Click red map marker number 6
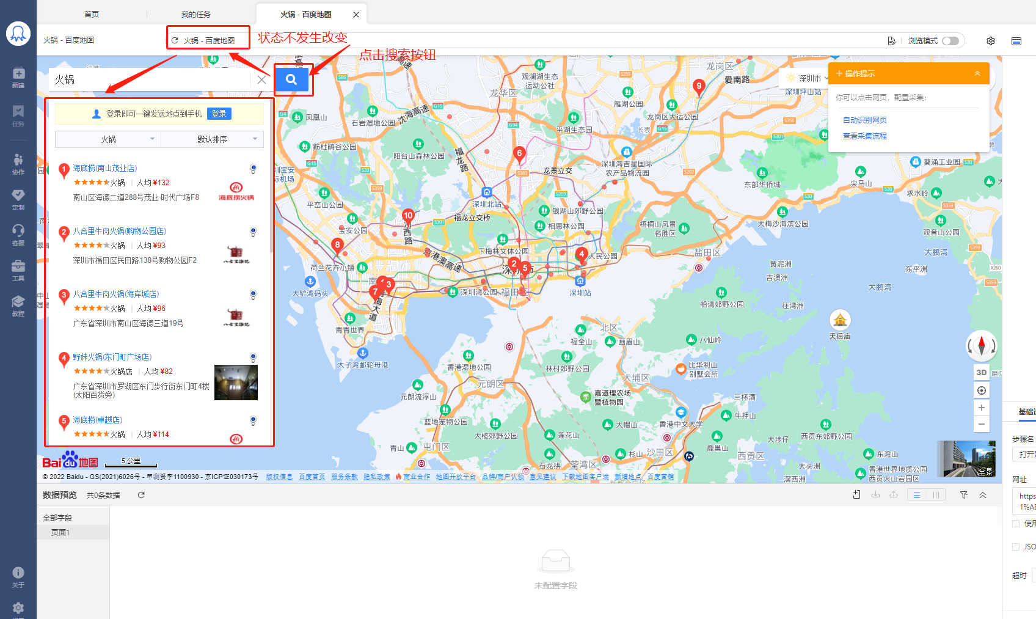 click(519, 154)
